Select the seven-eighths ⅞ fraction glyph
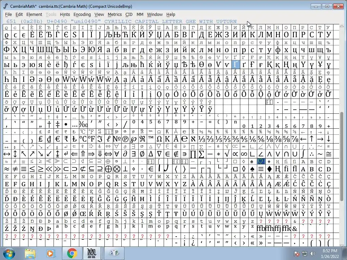 (x=295, y=139)
